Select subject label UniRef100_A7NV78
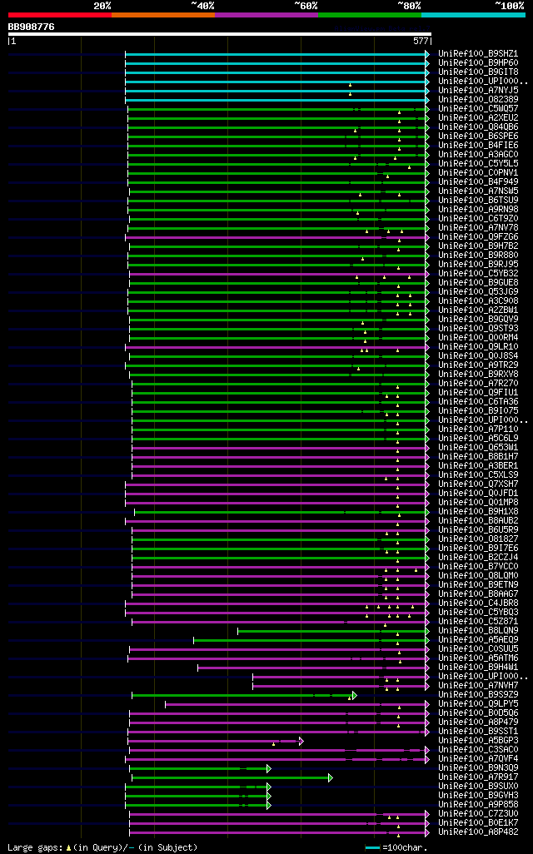This screenshot has width=533, height=854. [x=478, y=228]
